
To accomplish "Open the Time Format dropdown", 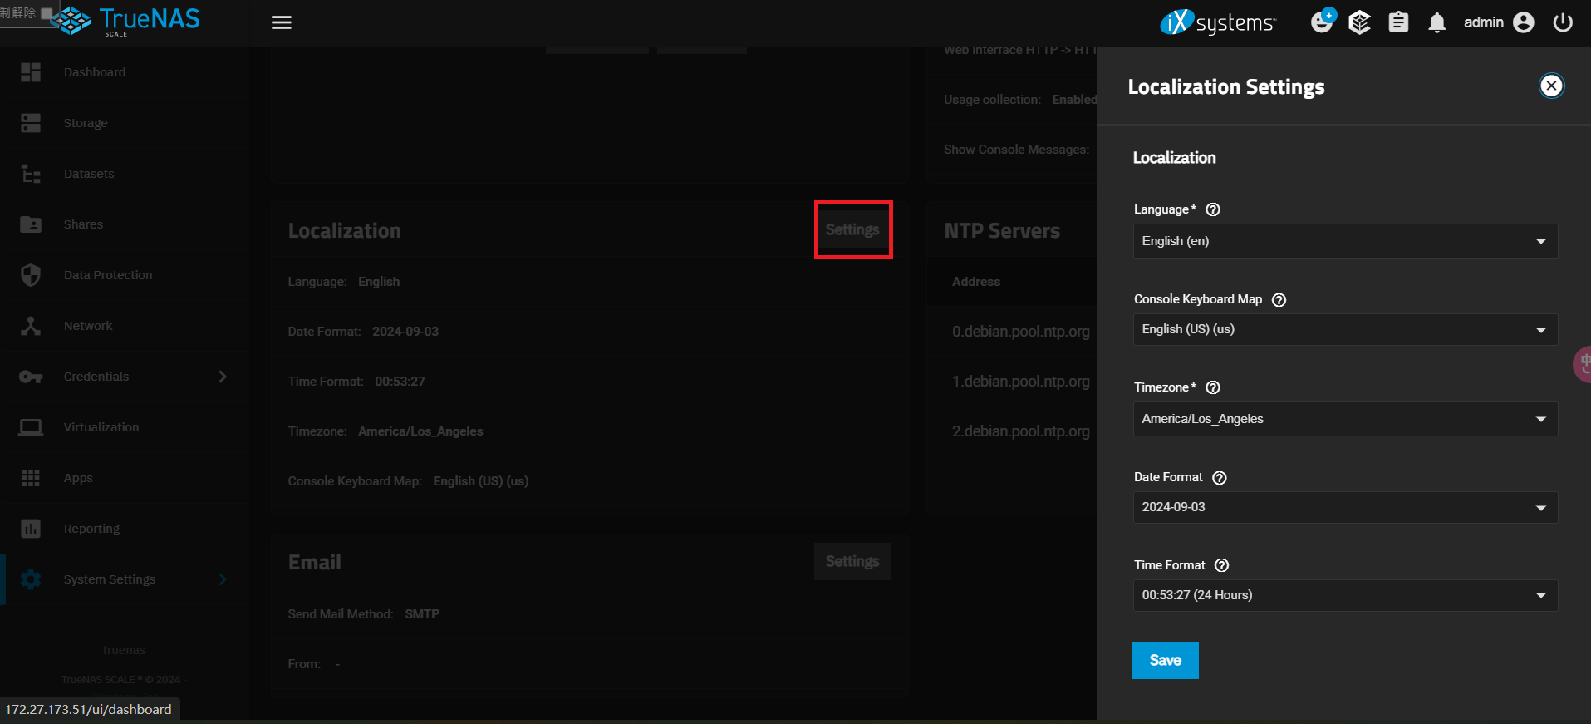I will [x=1344, y=595].
